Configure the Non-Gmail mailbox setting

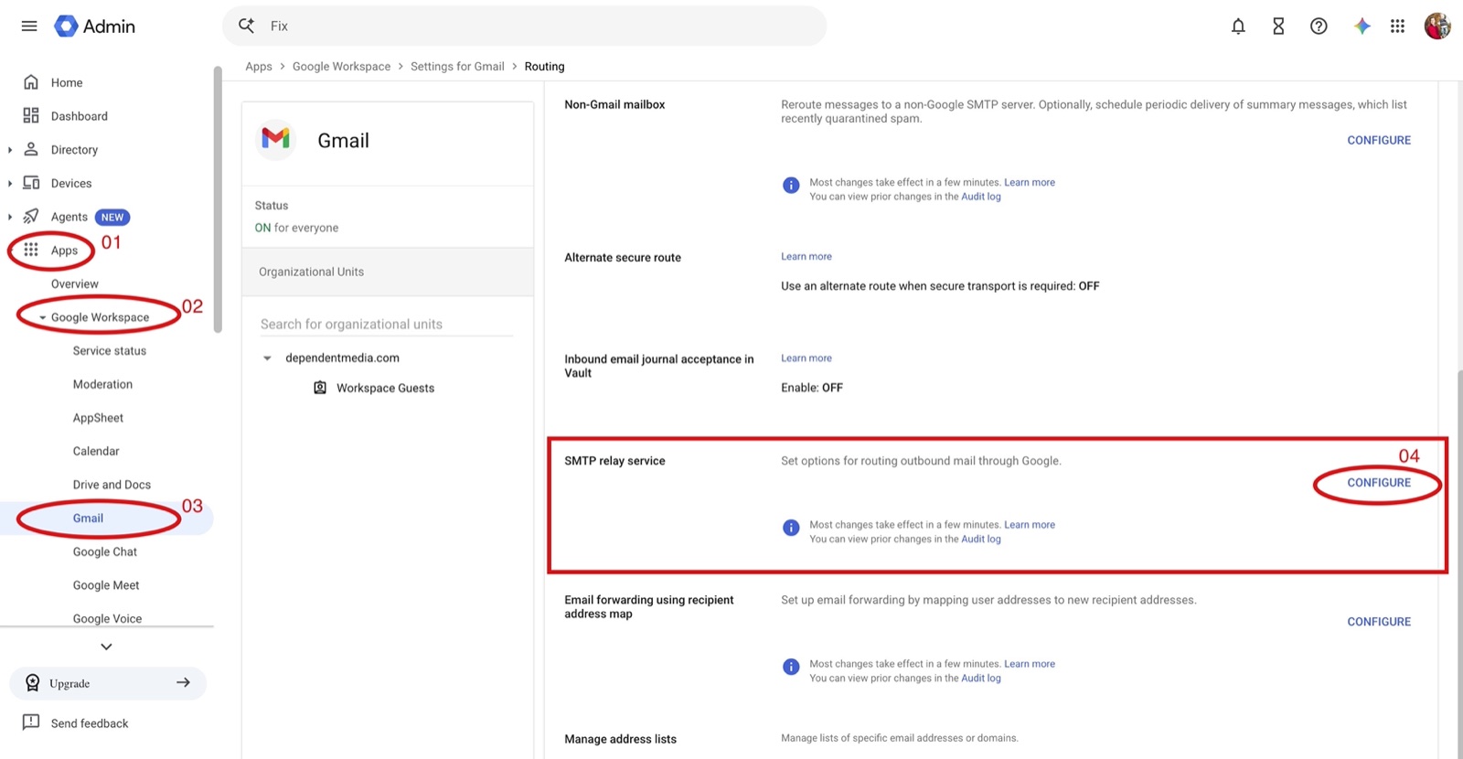click(1379, 140)
